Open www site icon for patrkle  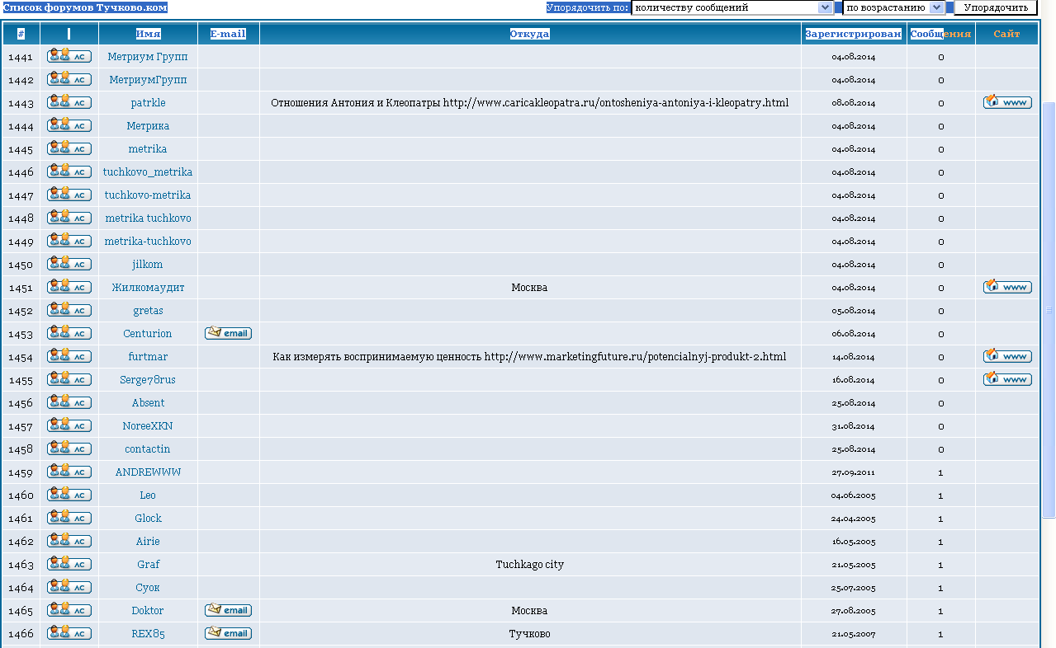1007,101
